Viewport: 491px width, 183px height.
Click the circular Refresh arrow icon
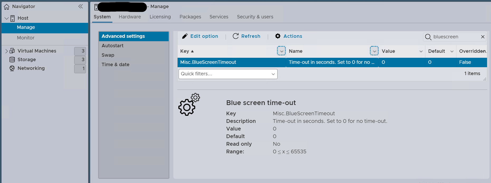click(236, 36)
